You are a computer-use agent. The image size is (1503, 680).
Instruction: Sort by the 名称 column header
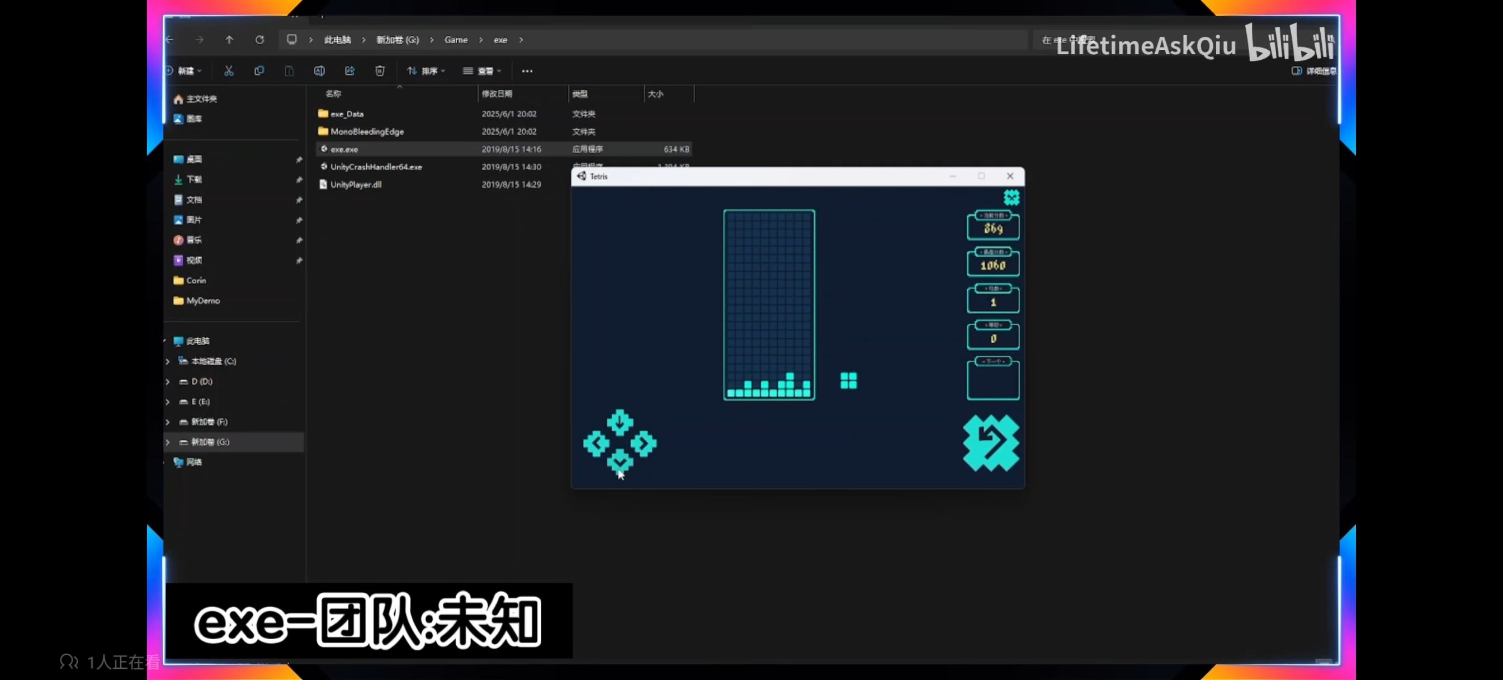pyautogui.click(x=333, y=93)
